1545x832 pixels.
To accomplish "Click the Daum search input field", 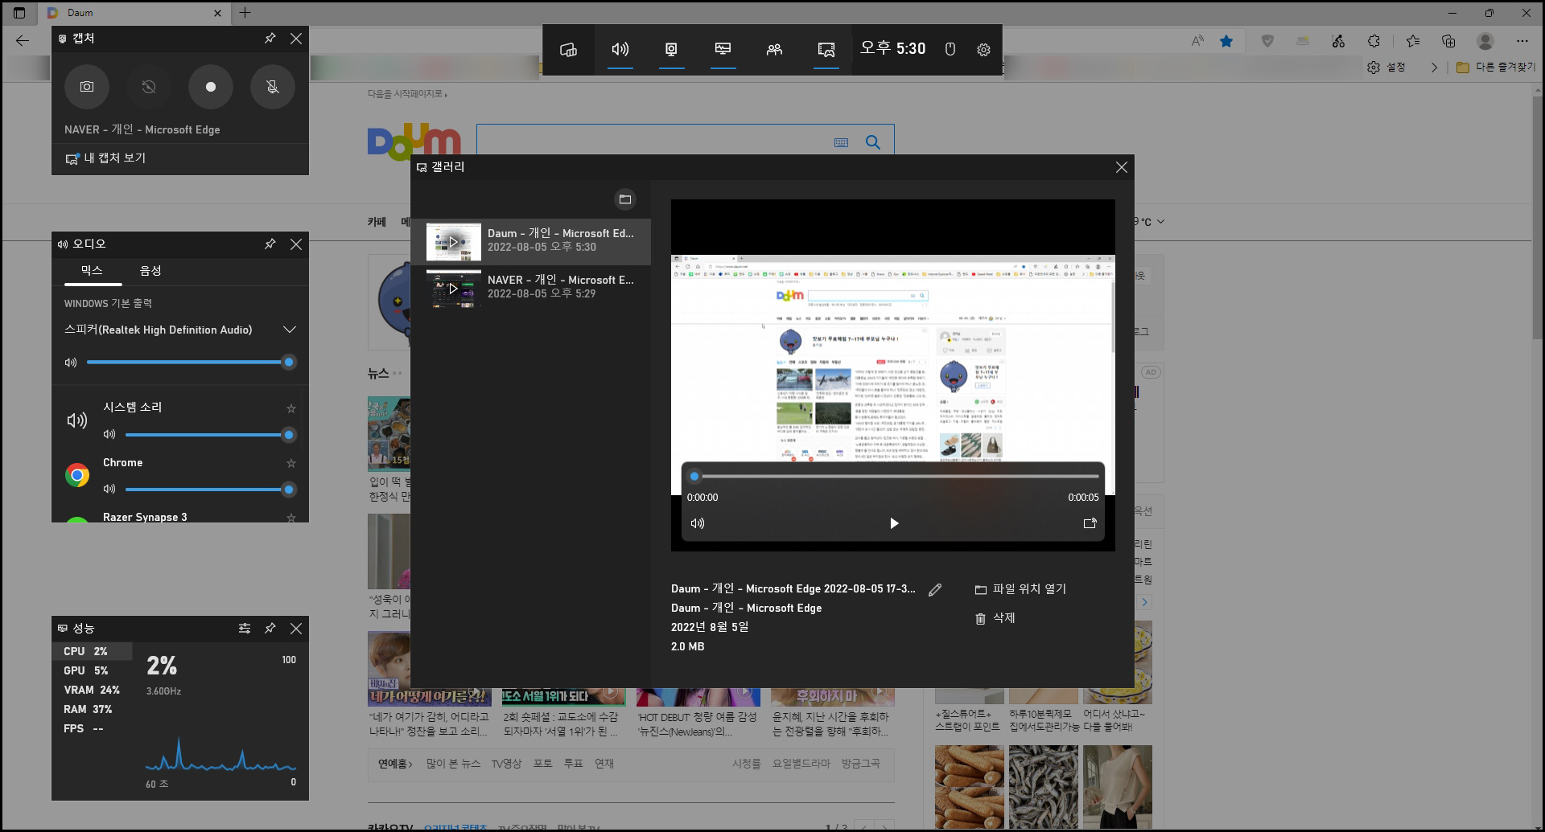I will 653,142.
